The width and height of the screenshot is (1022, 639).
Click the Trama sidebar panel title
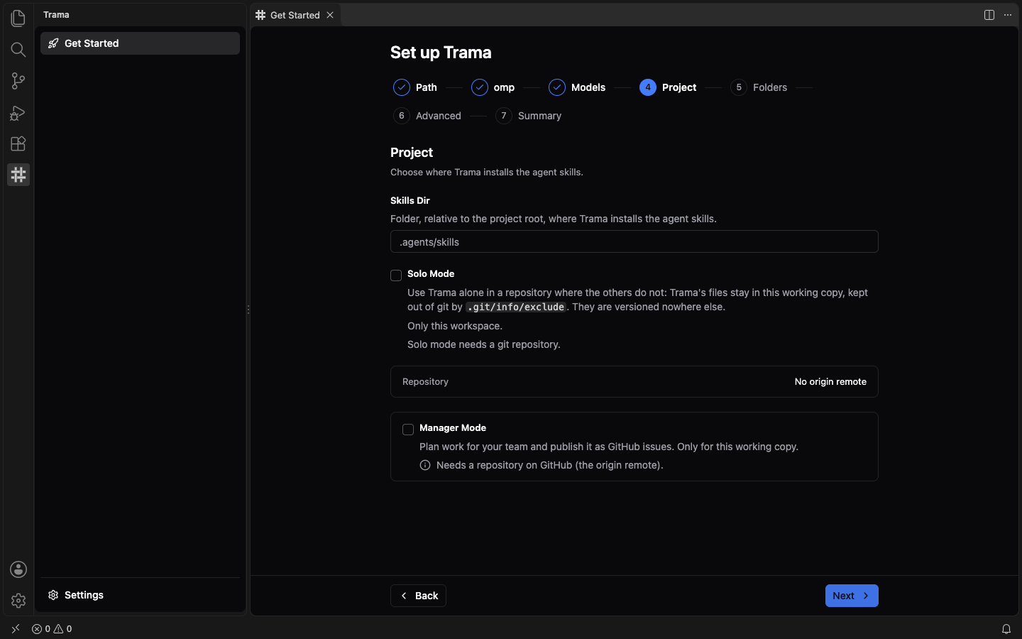click(56, 15)
